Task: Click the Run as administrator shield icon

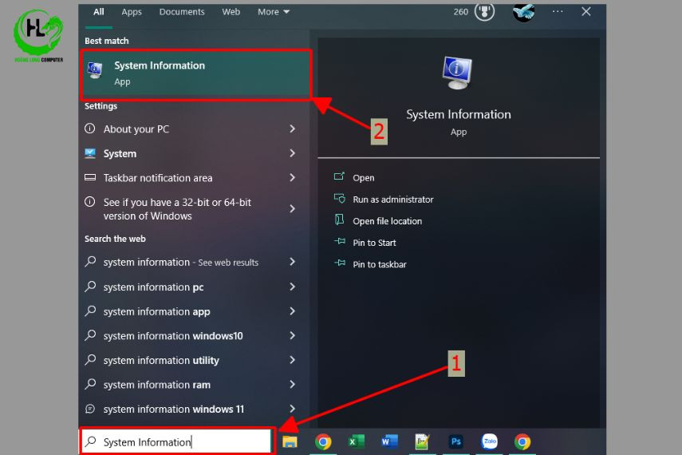Action: click(339, 199)
